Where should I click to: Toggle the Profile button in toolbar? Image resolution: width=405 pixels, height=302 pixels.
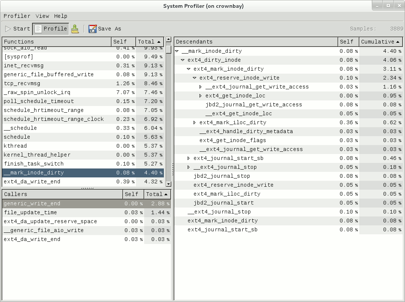point(51,29)
